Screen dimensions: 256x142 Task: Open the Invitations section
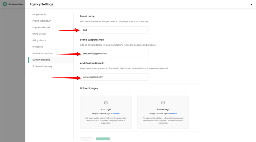tap(37, 47)
